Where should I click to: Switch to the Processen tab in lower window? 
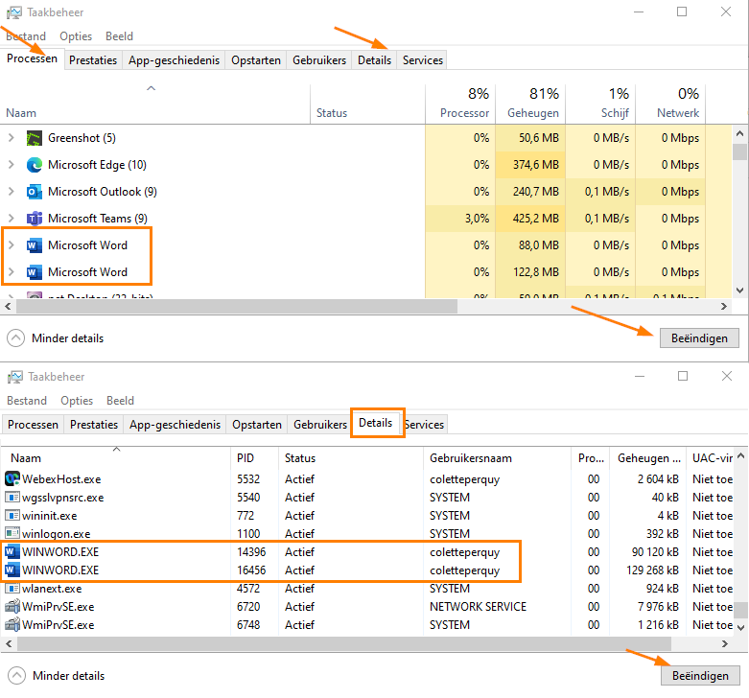(33, 425)
